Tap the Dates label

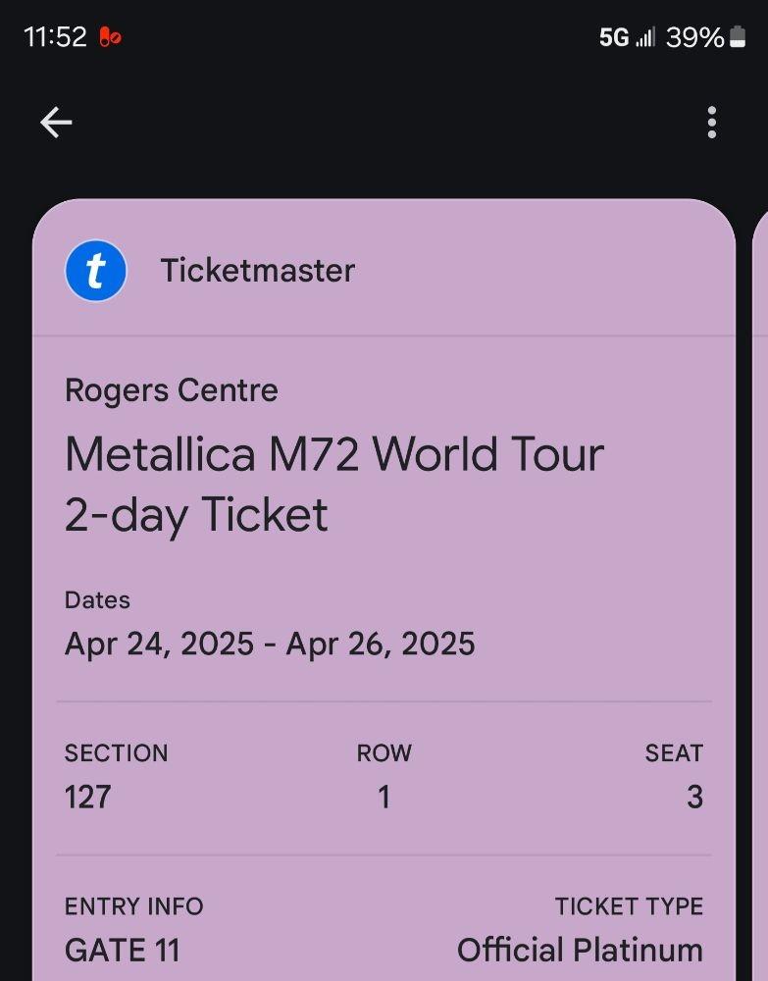(97, 600)
